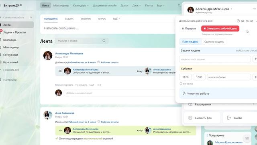Viewport: 257px width, 145px height.
Task: Click in Написать сообщение field
Action: pyautogui.click(x=108, y=28)
